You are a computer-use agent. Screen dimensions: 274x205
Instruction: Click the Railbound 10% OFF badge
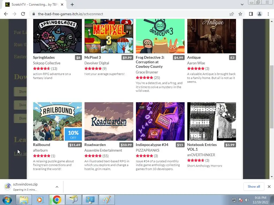click(x=73, y=134)
